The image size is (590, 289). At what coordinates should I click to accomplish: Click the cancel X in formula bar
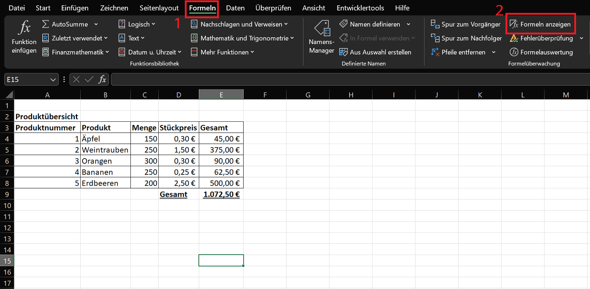click(76, 79)
